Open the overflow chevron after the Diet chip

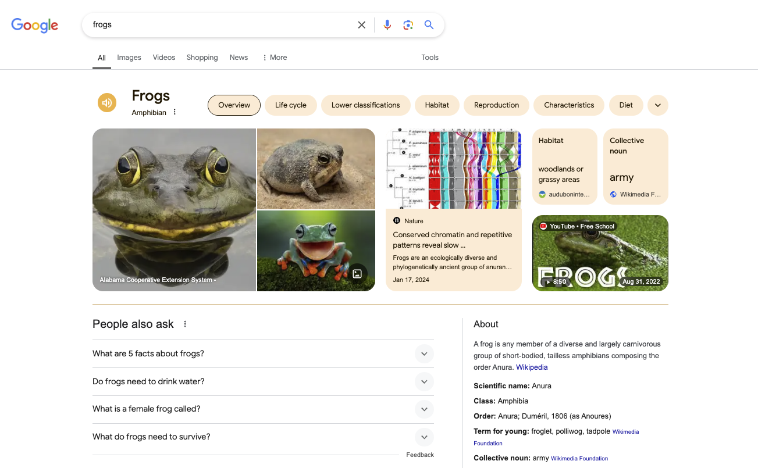coord(657,105)
